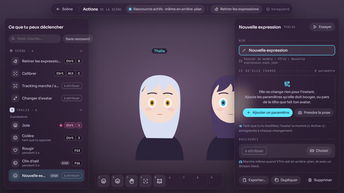Trigger hotbar slot 1 smiley
This screenshot has height=193, width=344.
tap(104, 181)
